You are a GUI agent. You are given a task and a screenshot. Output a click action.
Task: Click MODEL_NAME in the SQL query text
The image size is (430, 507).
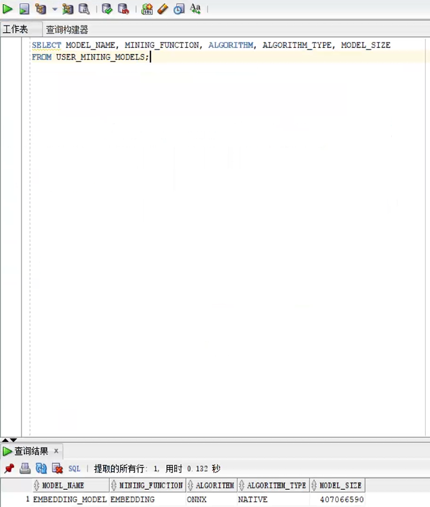tap(90, 45)
